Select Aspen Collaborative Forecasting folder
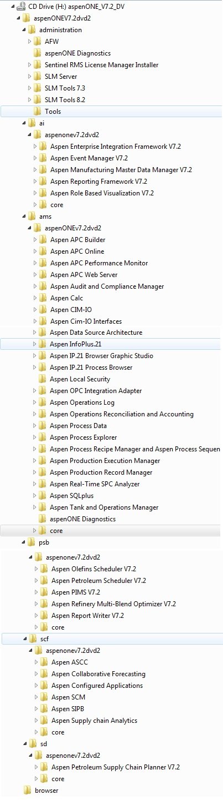Viewport: 223px width, 800px height. click(98, 674)
